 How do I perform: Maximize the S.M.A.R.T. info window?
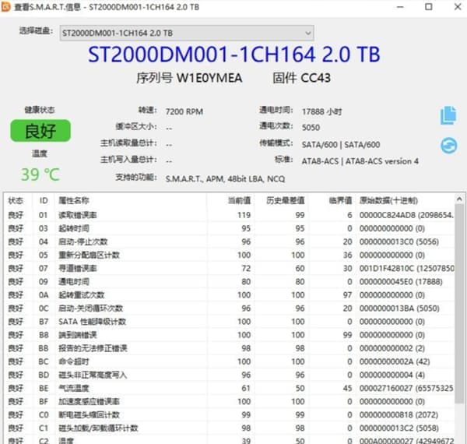coord(429,7)
